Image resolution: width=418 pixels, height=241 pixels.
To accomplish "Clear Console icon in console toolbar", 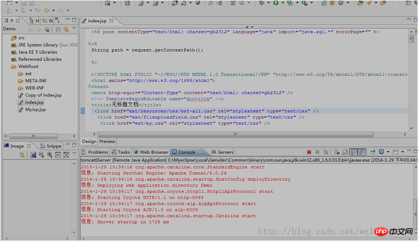I will point(337,152).
